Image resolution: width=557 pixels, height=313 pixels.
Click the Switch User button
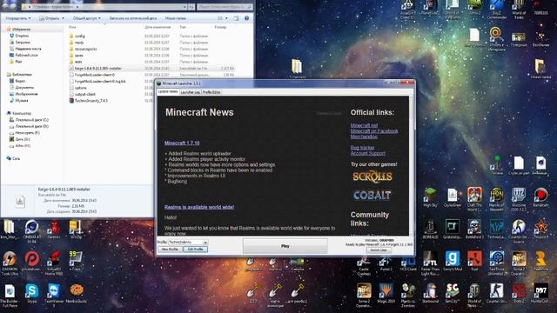[379, 250]
